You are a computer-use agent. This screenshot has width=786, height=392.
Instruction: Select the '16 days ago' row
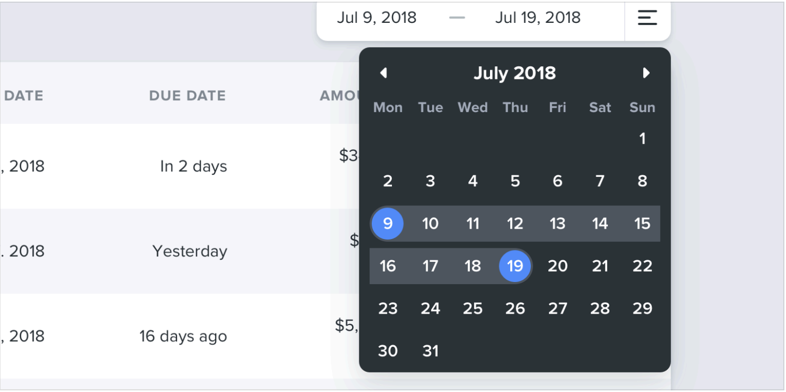pos(183,336)
